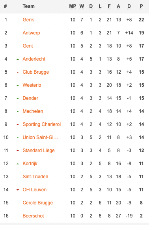Click the red down arrow by OH Leuven
This screenshot has height=225, width=149.
tap(18, 190)
